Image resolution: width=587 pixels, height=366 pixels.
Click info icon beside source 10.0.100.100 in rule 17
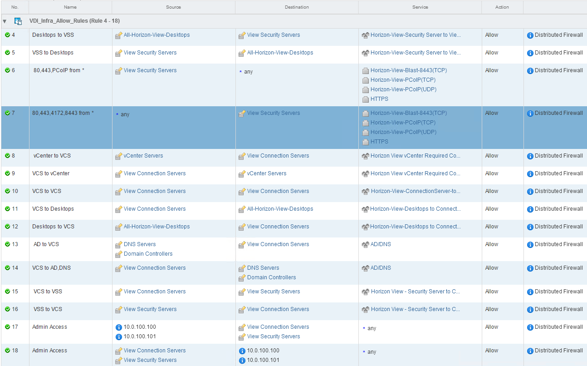119,327
